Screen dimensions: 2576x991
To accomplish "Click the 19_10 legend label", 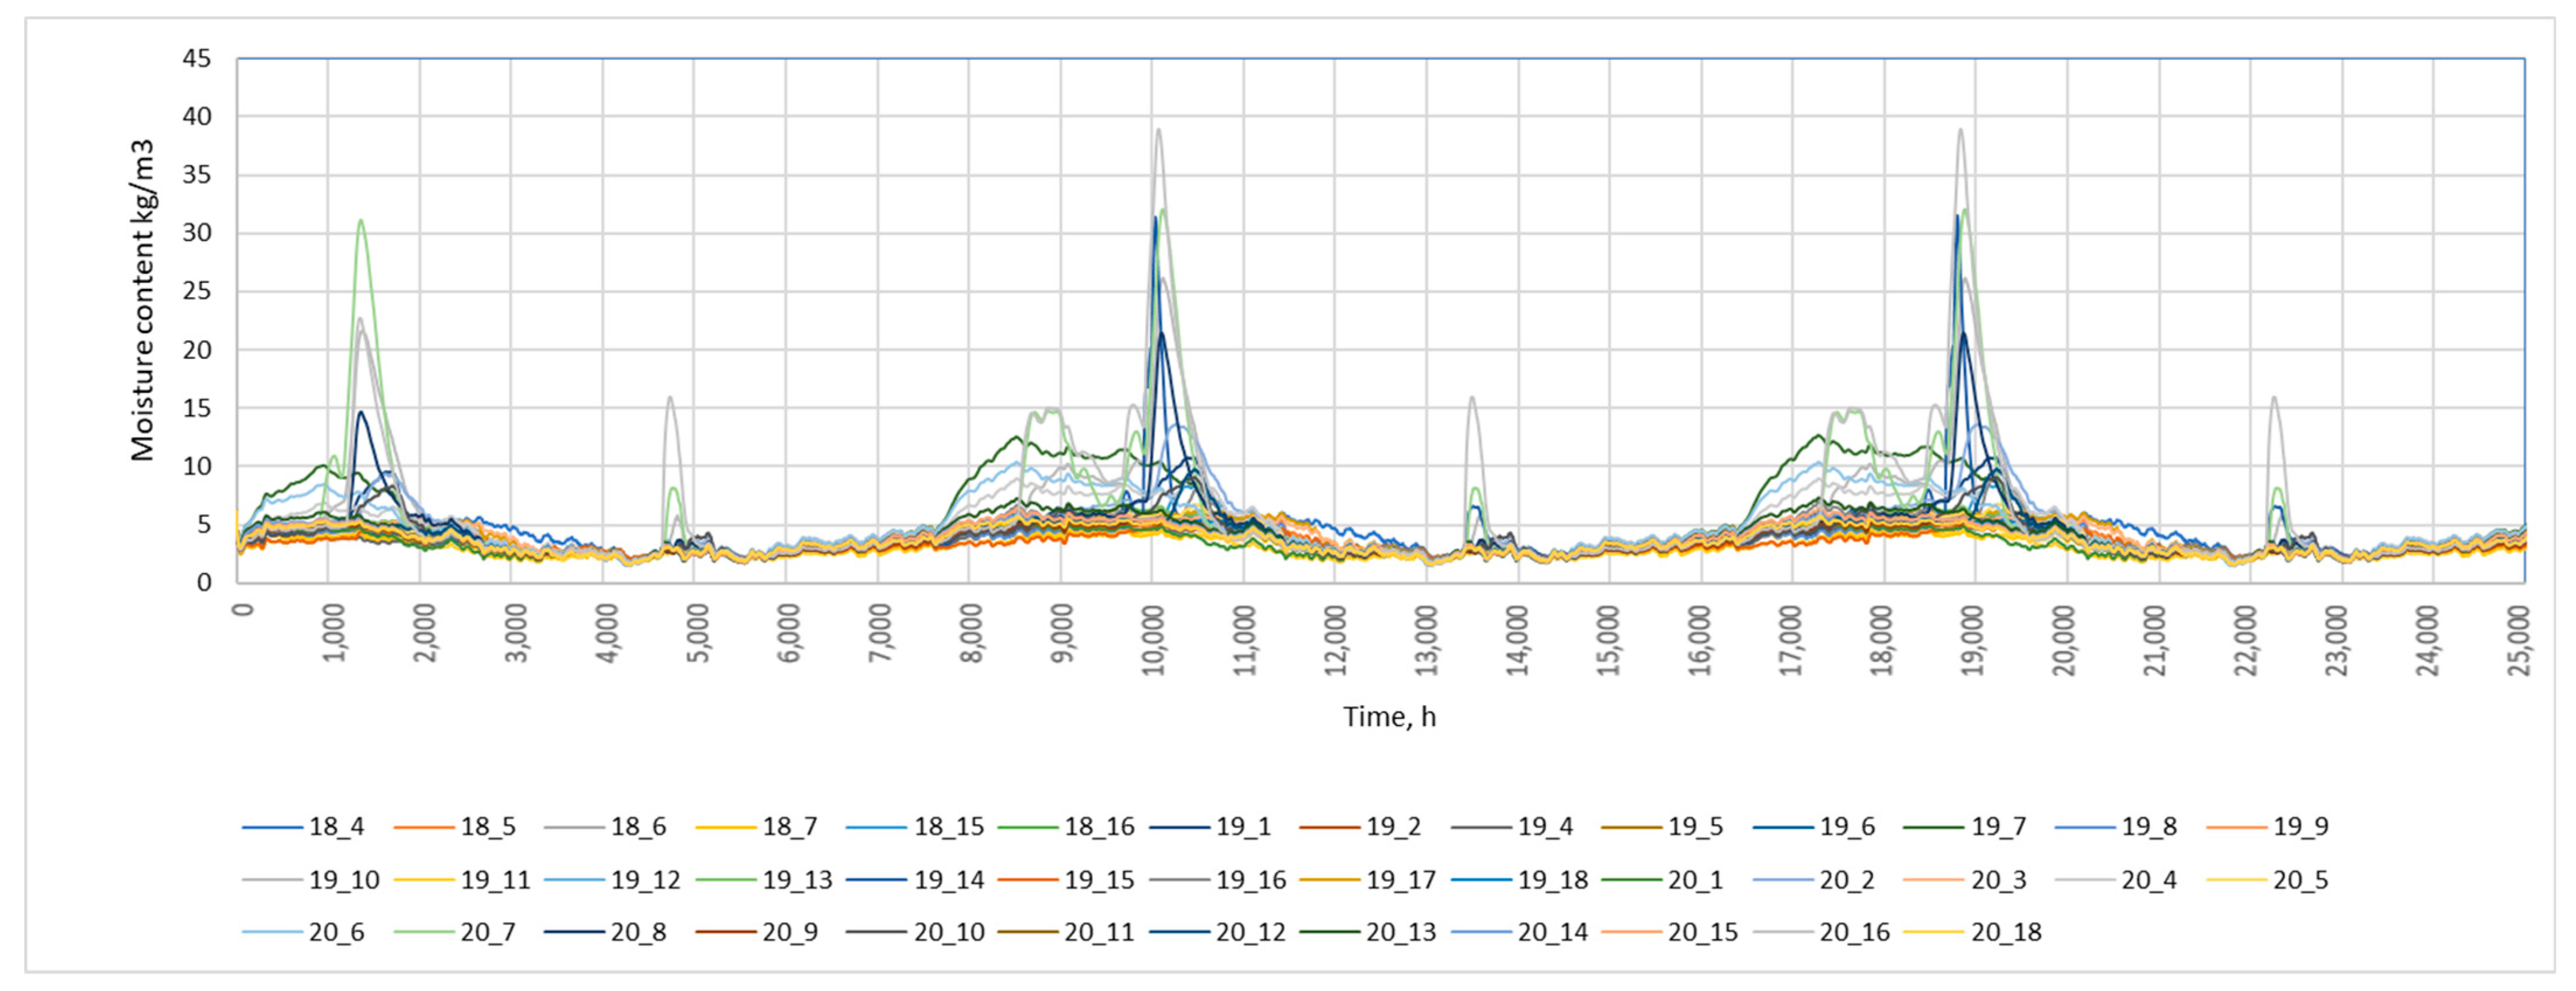I will coord(344,880).
